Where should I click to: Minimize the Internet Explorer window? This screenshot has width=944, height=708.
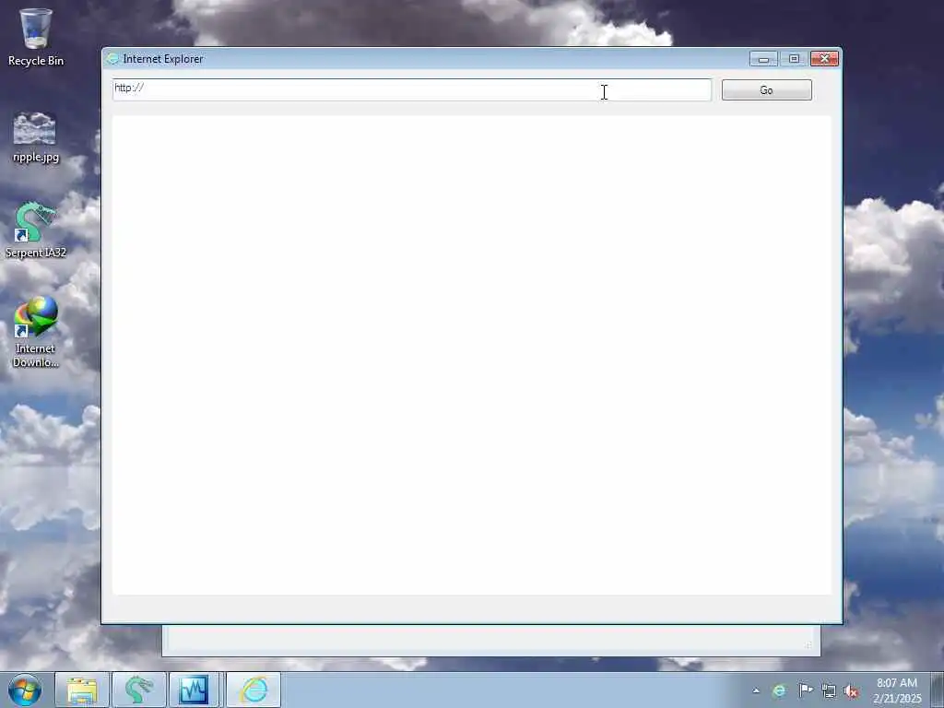click(763, 59)
